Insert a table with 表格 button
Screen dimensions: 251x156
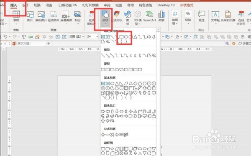click(x=16, y=17)
